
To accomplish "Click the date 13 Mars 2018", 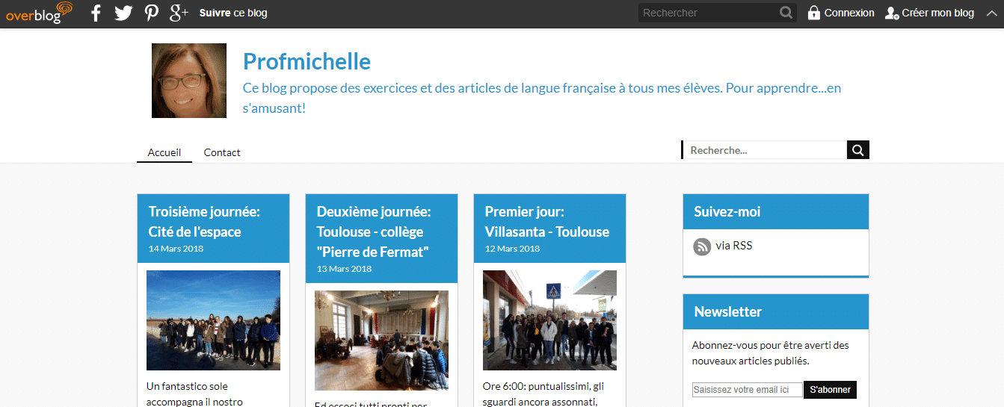I will (x=344, y=269).
